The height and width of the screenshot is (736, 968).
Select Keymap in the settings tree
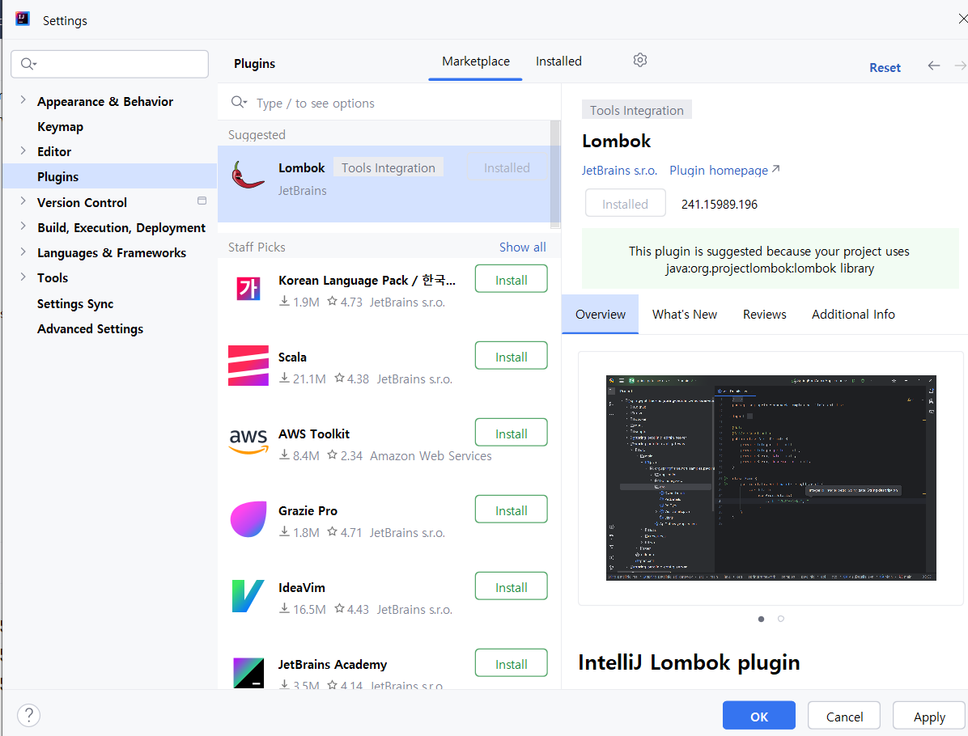coord(60,126)
